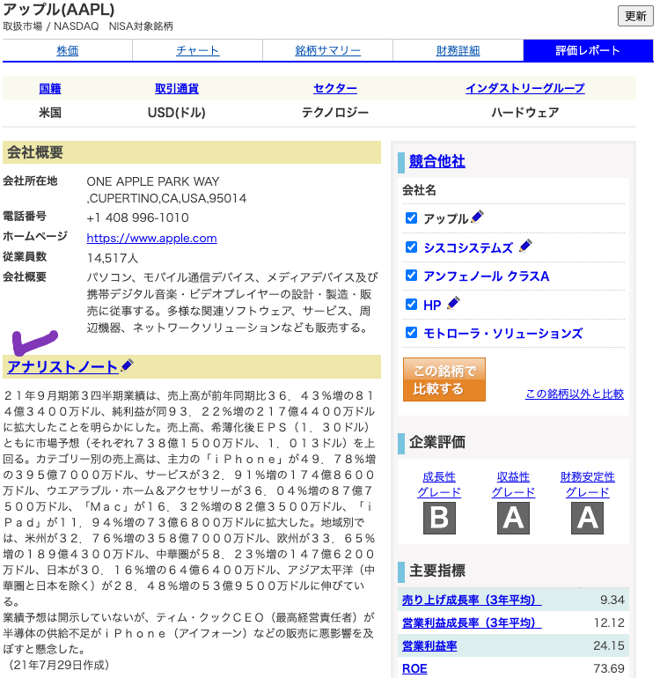660x678 pixels.
Task: Click the アップル company name in competitors list
Action: [x=446, y=218]
